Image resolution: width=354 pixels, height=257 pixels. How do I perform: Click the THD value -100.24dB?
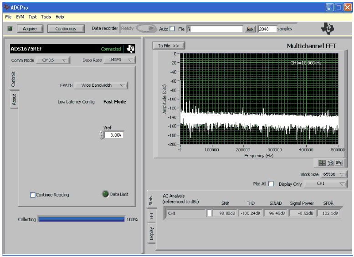[x=250, y=213]
